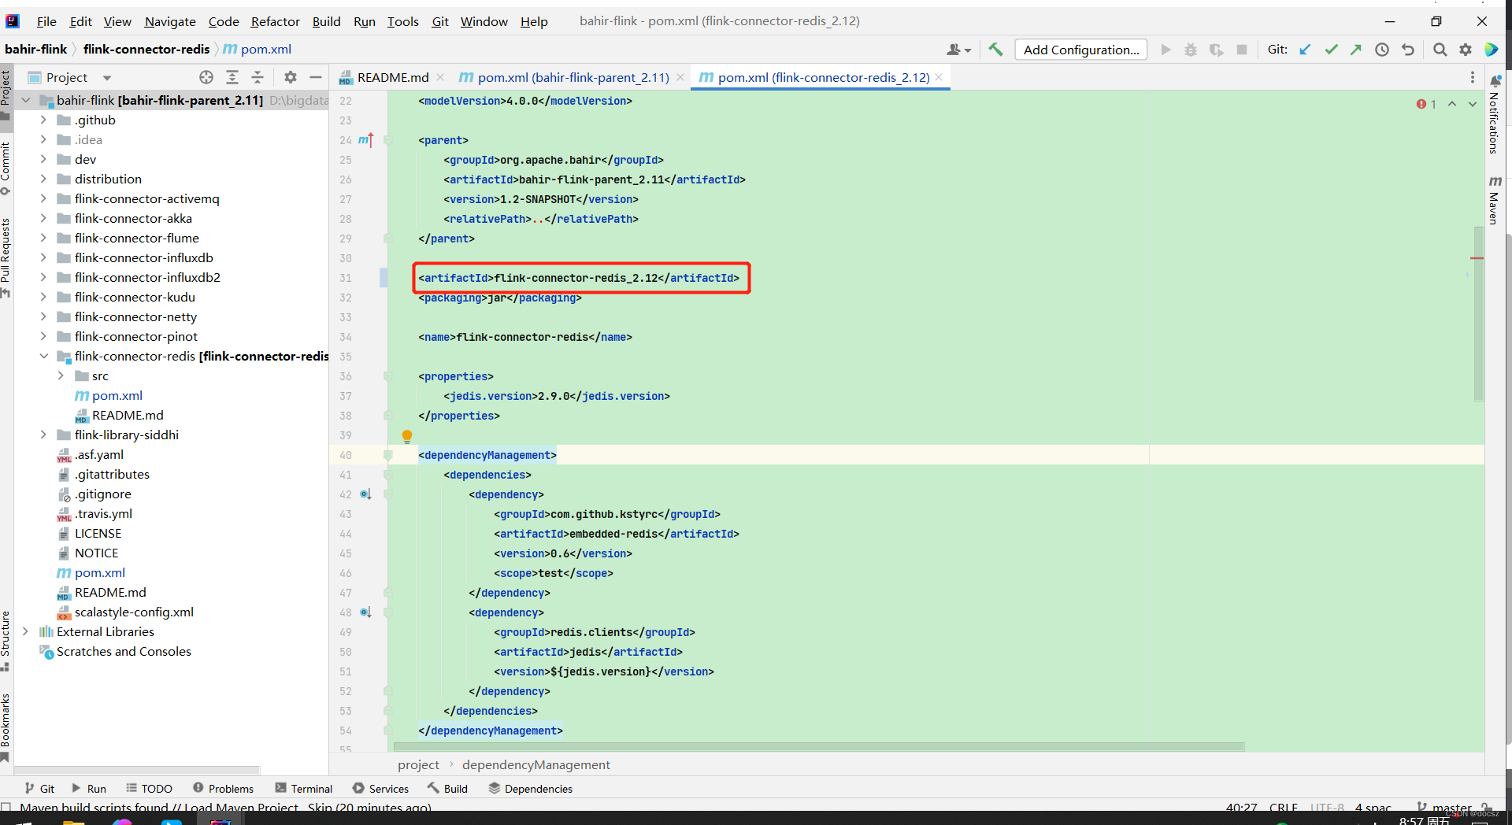Click the Git Update Project arrow icon

pos(1305,50)
